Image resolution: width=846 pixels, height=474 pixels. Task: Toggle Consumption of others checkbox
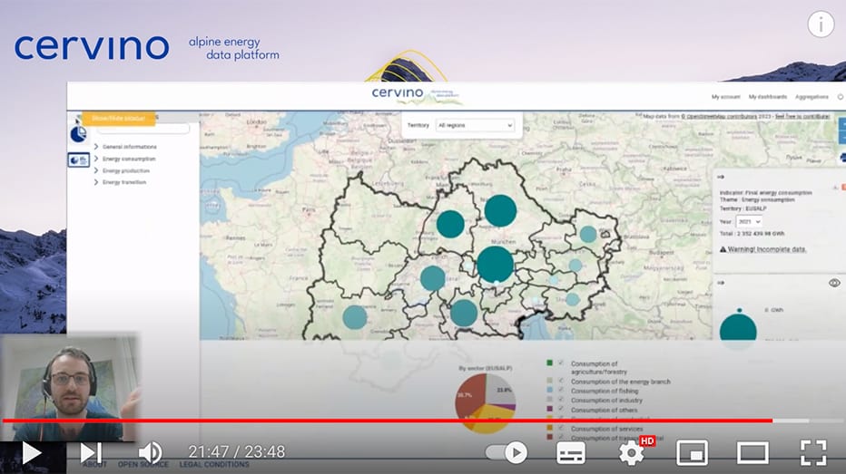tap(561, 409)
